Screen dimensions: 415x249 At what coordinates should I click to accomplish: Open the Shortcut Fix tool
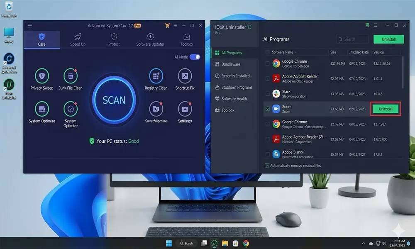(x=185, y=76)
